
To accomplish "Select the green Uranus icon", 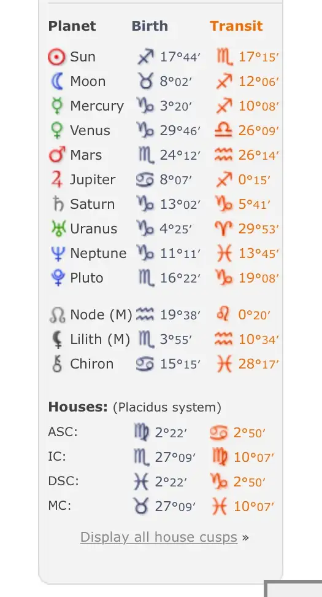I will (58, 228).
